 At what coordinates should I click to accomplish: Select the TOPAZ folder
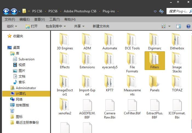pos(177,83)
